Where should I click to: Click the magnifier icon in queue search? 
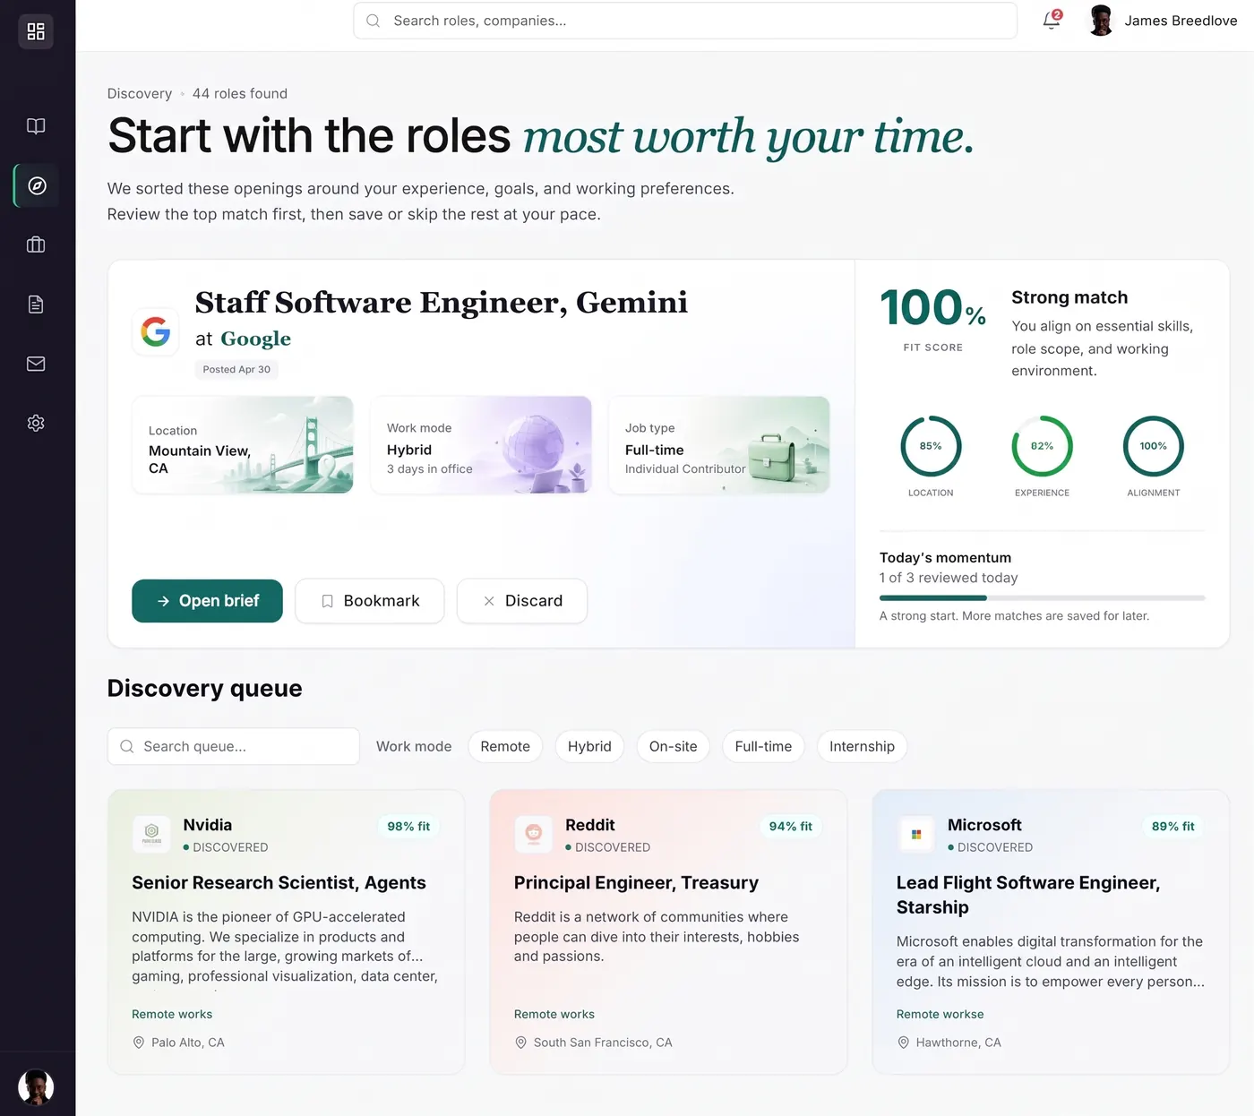pyautogui.click(x=127, y=746)
